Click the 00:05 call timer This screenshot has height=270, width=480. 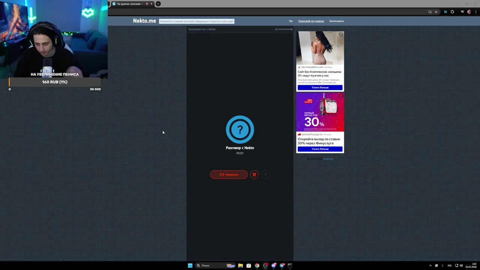click(240, 153)
